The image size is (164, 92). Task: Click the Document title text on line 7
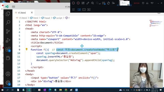coord(46,43)
